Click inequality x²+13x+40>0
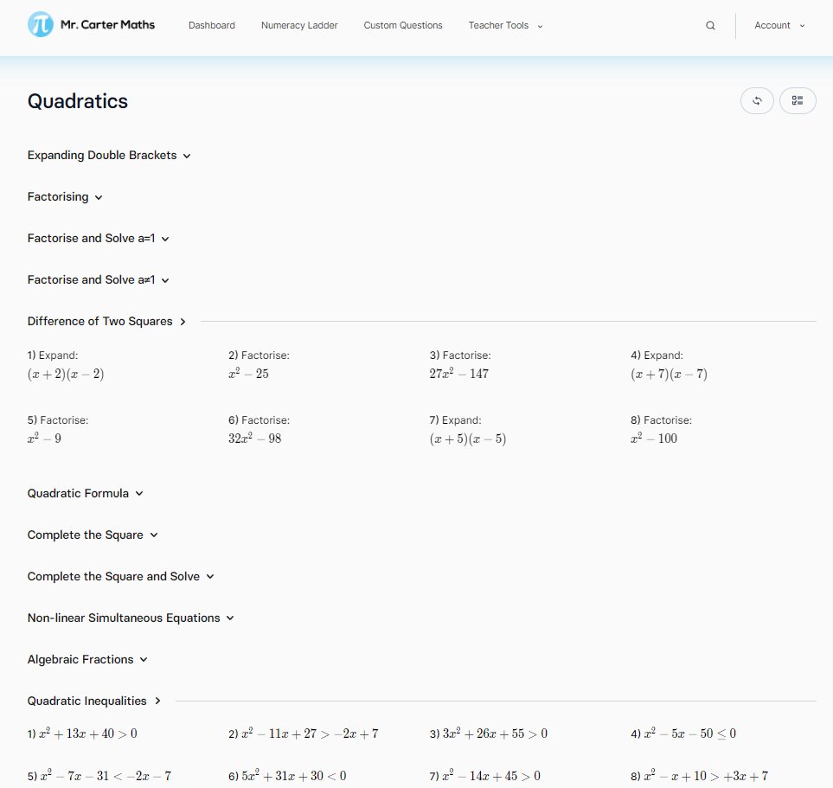Image resolution: width=833 pixels, height=788 pixels. click(x=82, y=734)
